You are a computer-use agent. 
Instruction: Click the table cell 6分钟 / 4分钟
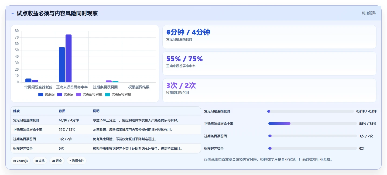pyautogui.click(x=69, y=120)
